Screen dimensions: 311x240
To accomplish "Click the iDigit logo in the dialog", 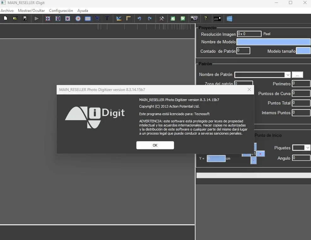I will 95,117.
